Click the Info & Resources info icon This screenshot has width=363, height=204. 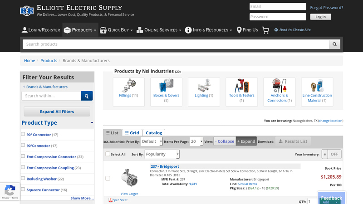[x=188, y=30]
